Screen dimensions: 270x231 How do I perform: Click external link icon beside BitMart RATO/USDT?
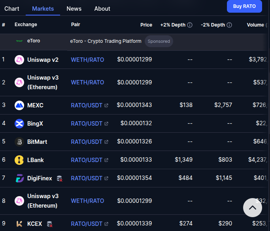(106, 142)
